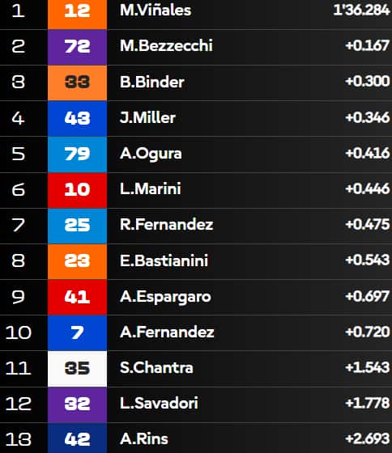
Task: Click the purple number 72 badge
Action: click(x=77, y=47)
